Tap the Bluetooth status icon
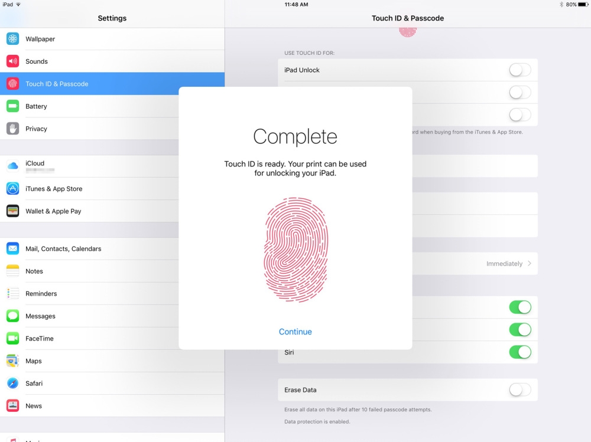591x442 pixels. click(561, 5)
